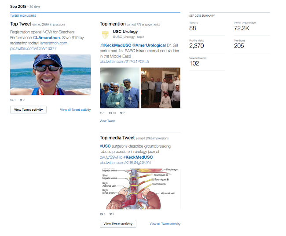This screenshot has height=236, width=286.
Task: Click reply arrow icon under Top mention
Action: tap(101, 113)
